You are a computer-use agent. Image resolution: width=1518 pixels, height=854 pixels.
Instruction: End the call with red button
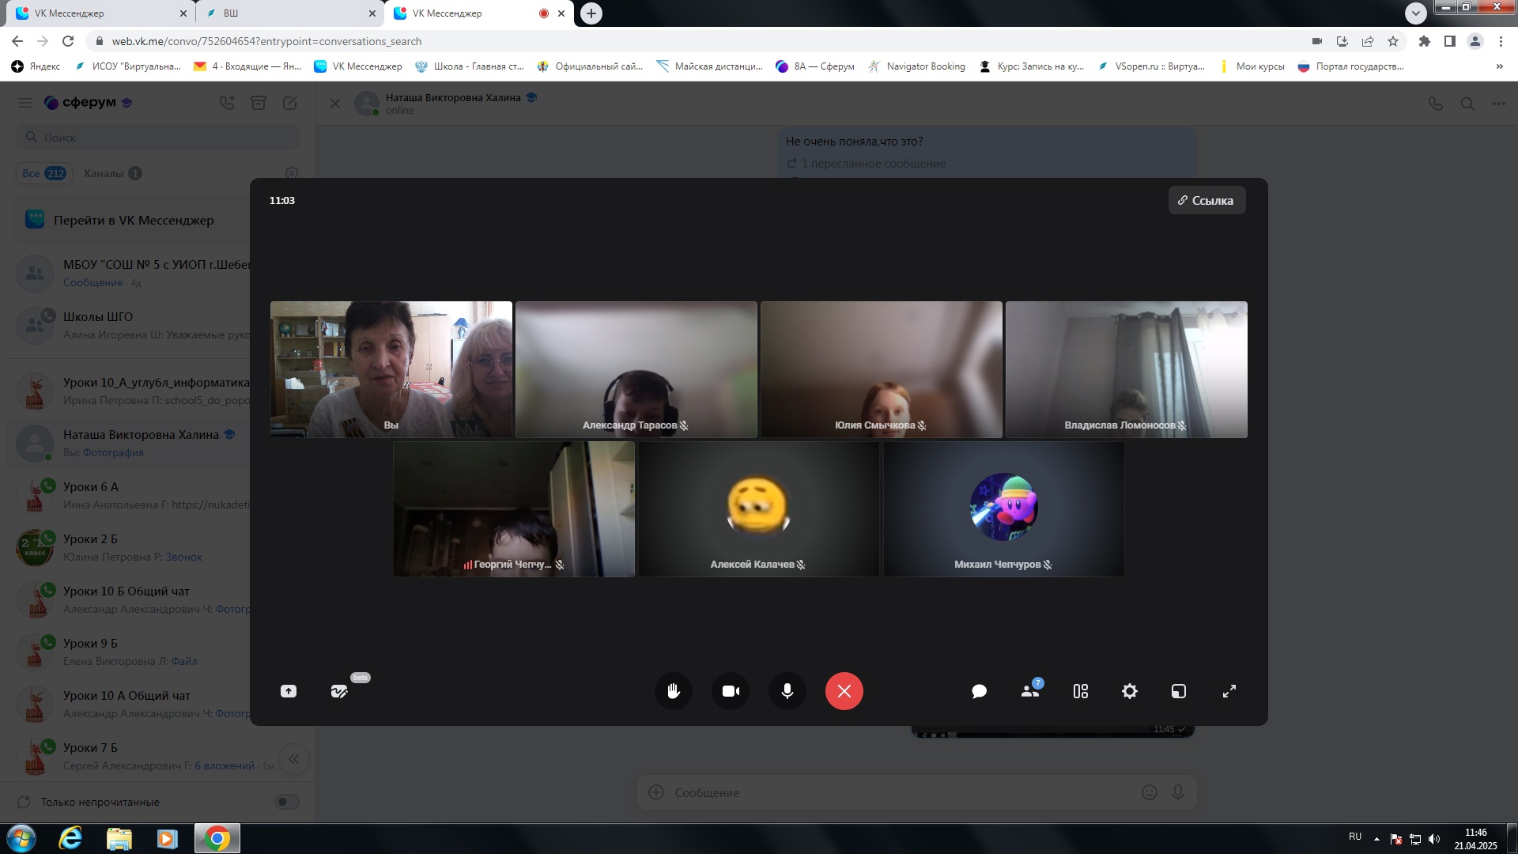click(x=844, y=691)
